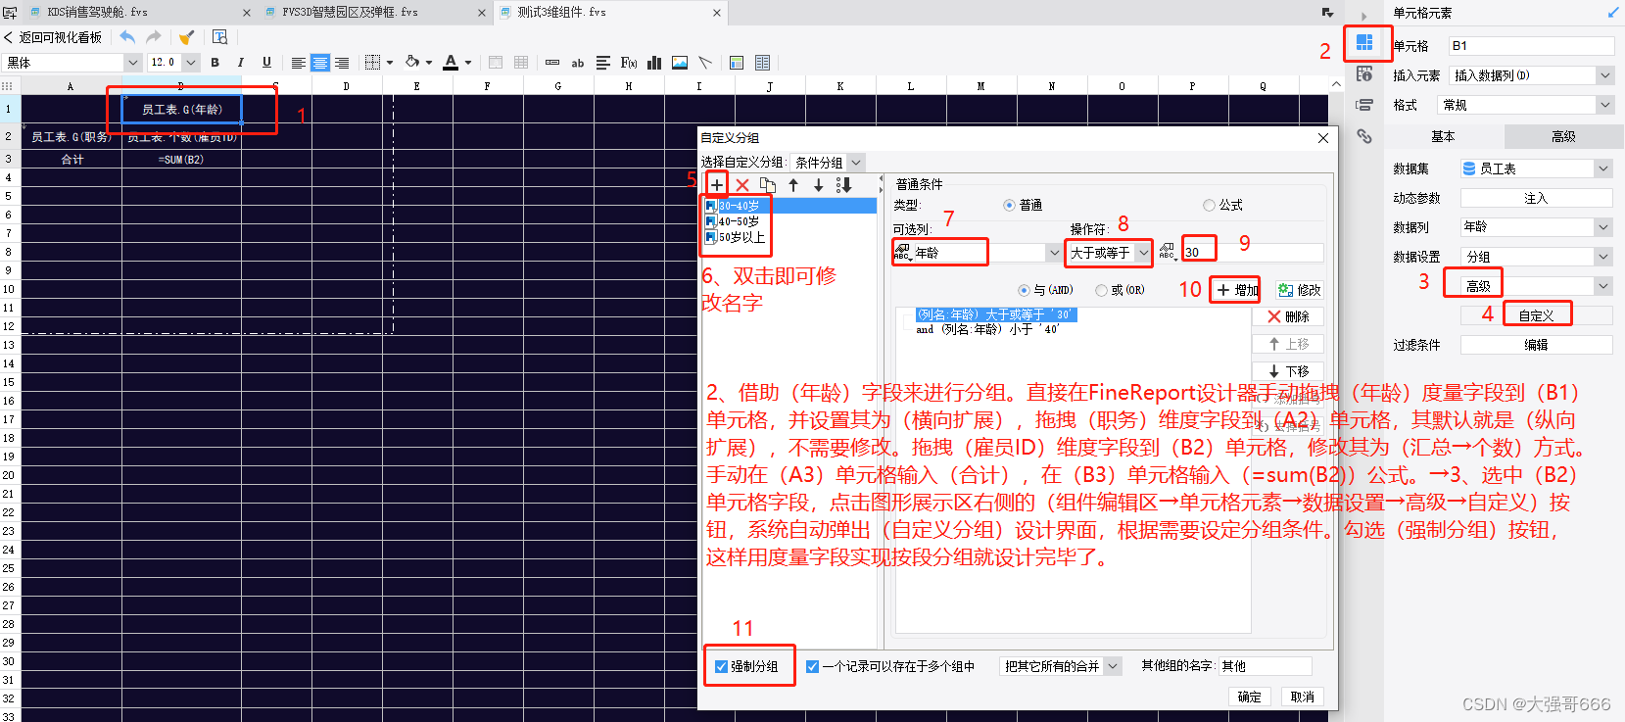Open the Cell Elements panel icon
Image resolution: width=1625 pixels, height=722 pixels.
[1364, 42]
